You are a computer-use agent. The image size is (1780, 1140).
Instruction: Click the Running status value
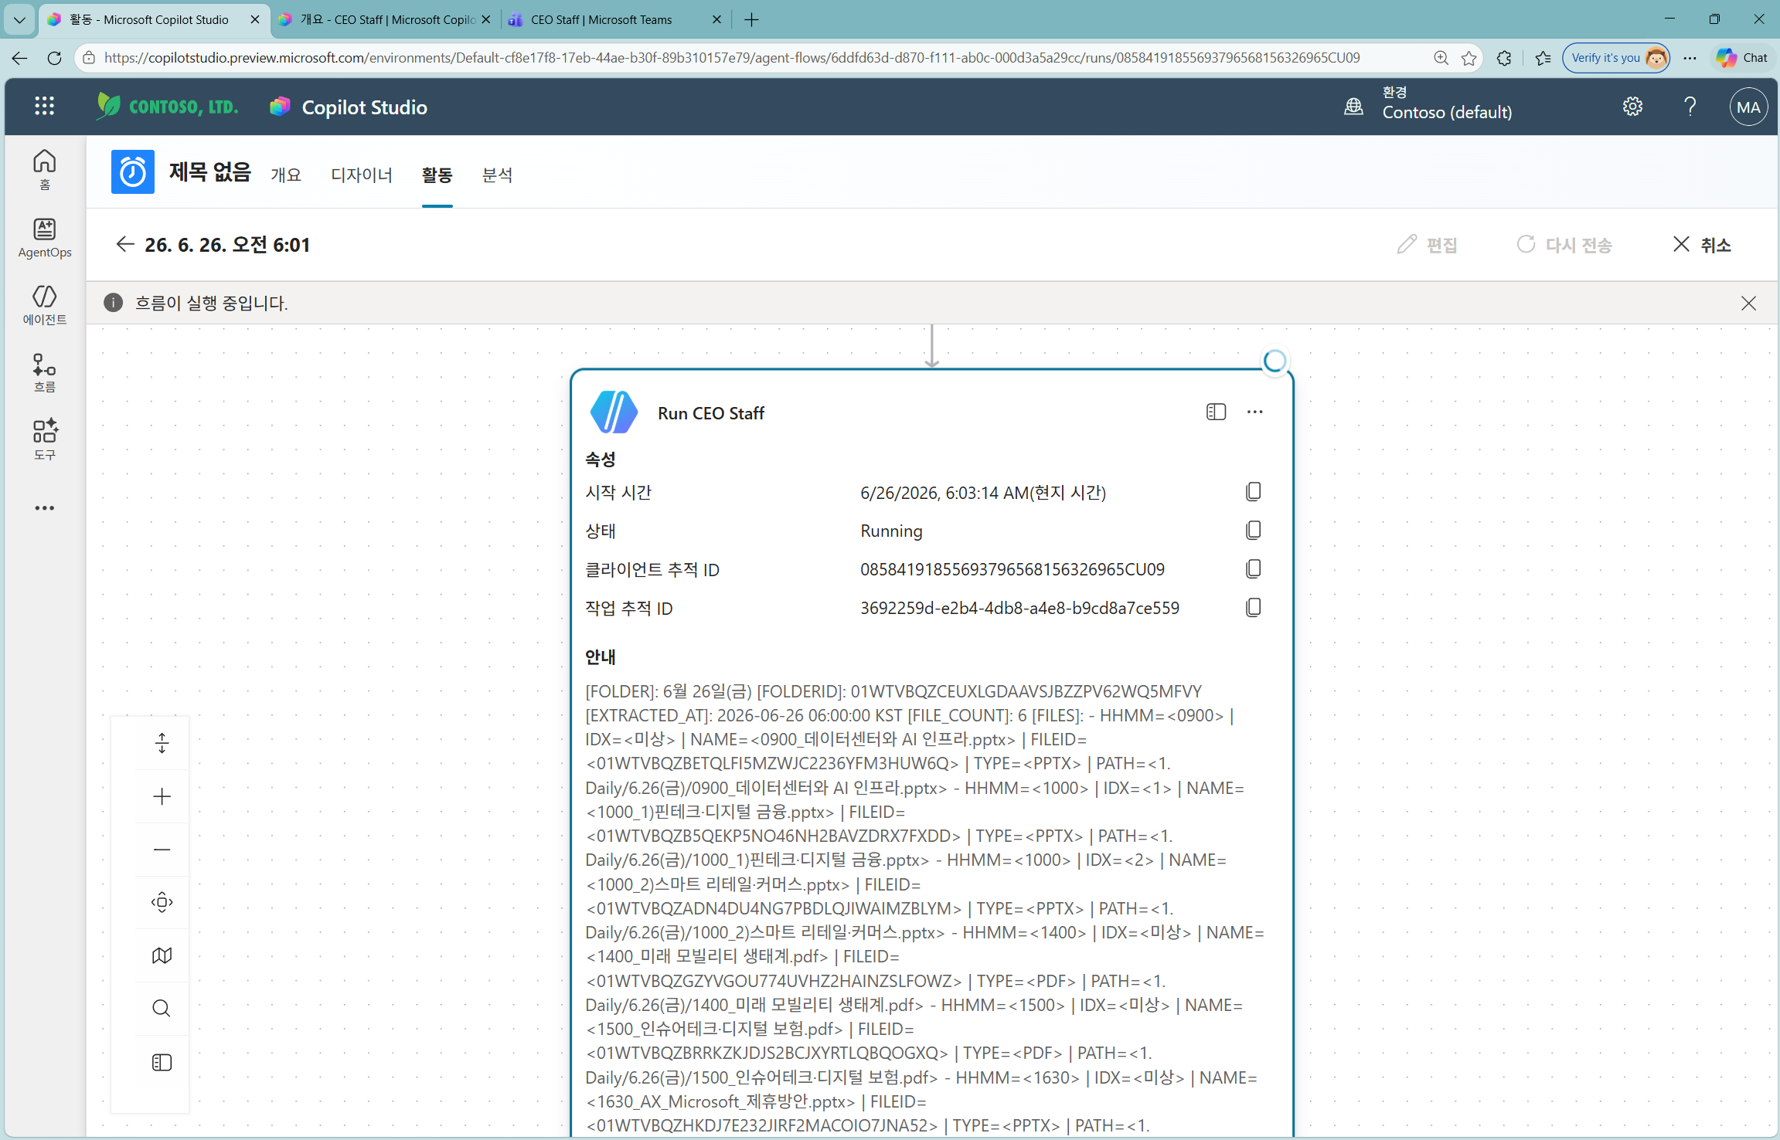pyautogui.click(x=891, y=531)
